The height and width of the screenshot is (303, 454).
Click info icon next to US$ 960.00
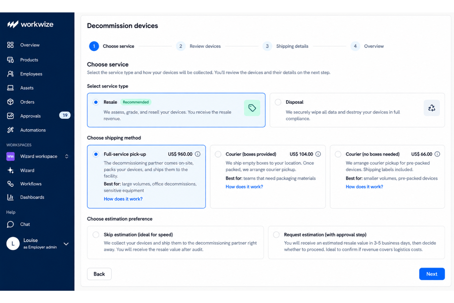(x=198, y=154)
